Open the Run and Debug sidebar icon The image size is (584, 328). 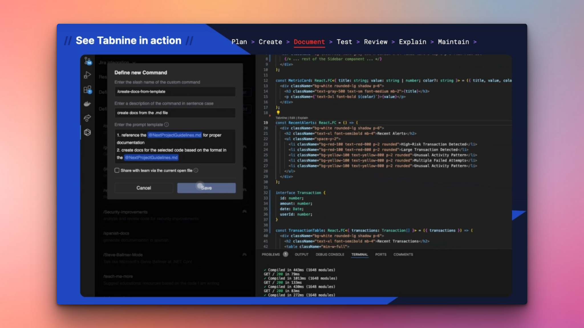pos(87,75)
